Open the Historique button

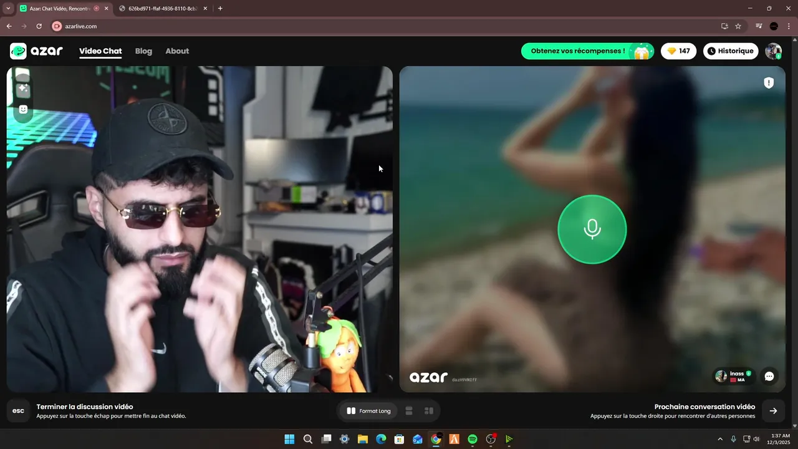[731, 51]
